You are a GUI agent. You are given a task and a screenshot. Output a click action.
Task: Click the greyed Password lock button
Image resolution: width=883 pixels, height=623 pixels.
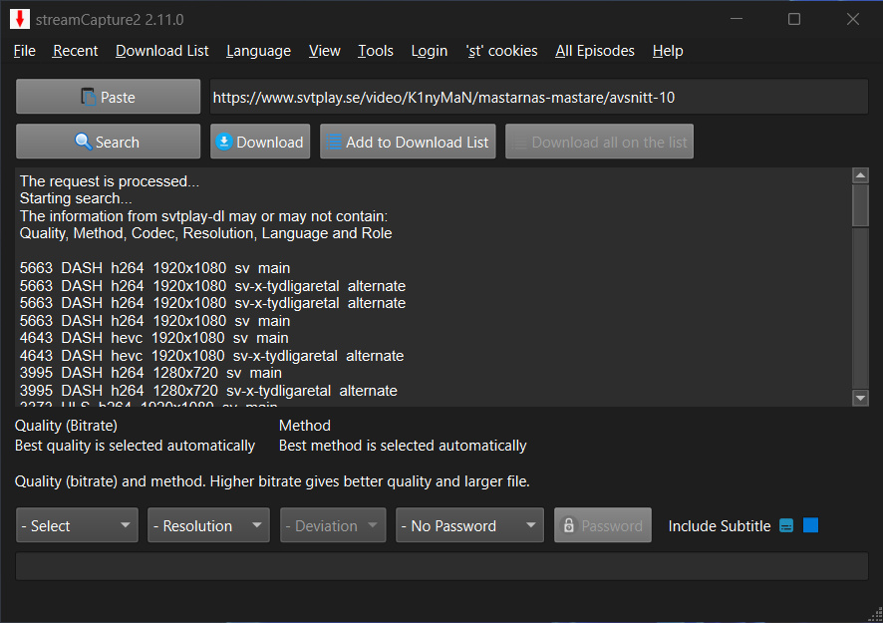603,525
